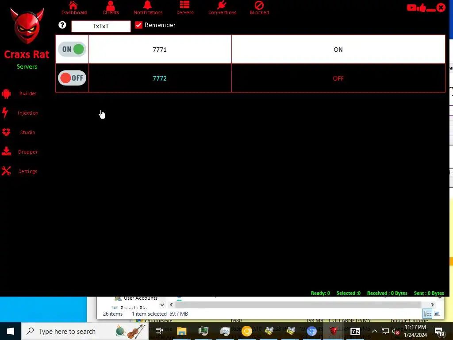Open the Dashboard tab with house icon
The width and height of the screenshot is (453, 340).
[74, 8]
